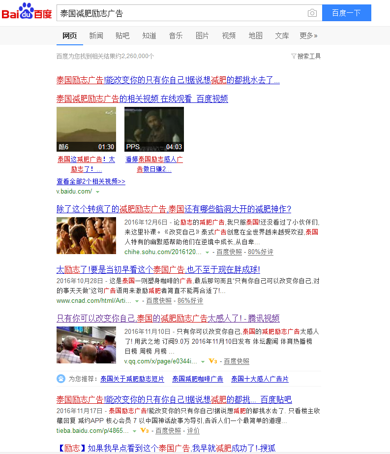390x454 pixels.
Task: Open result 太励志了!要是当初早看这个泰国广告
Action: 158,269
